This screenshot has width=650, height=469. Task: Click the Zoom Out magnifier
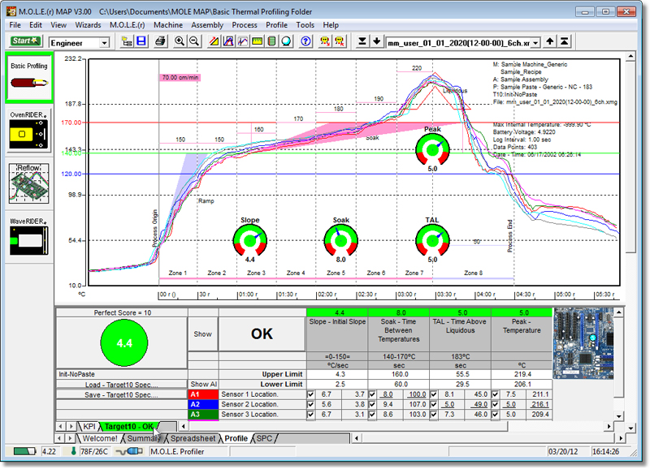194,41
